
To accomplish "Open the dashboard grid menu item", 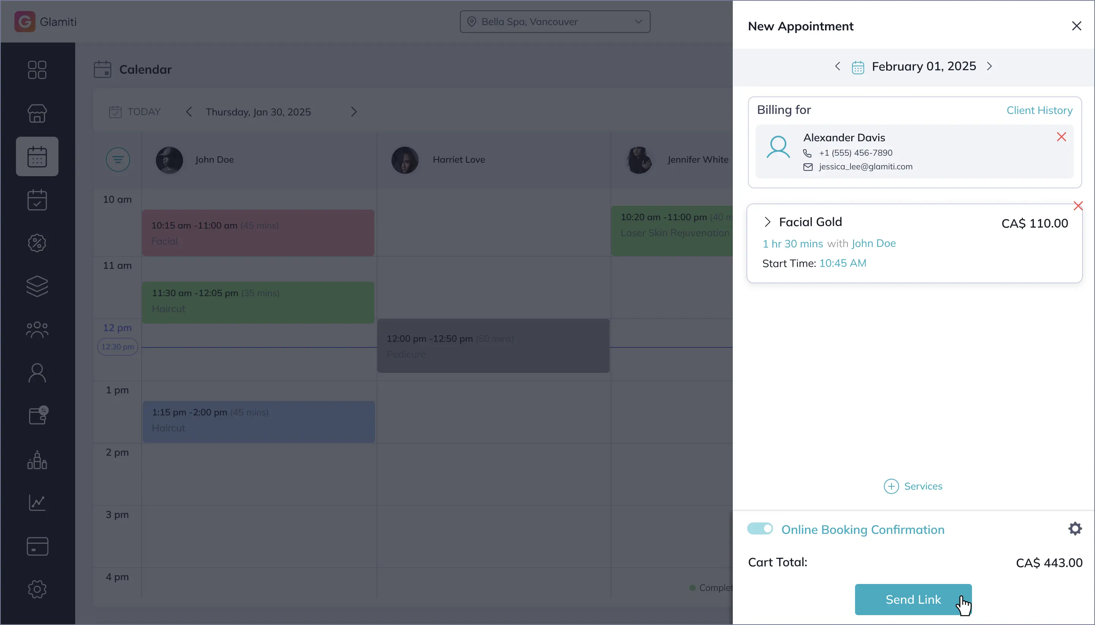I will (37, 70).
